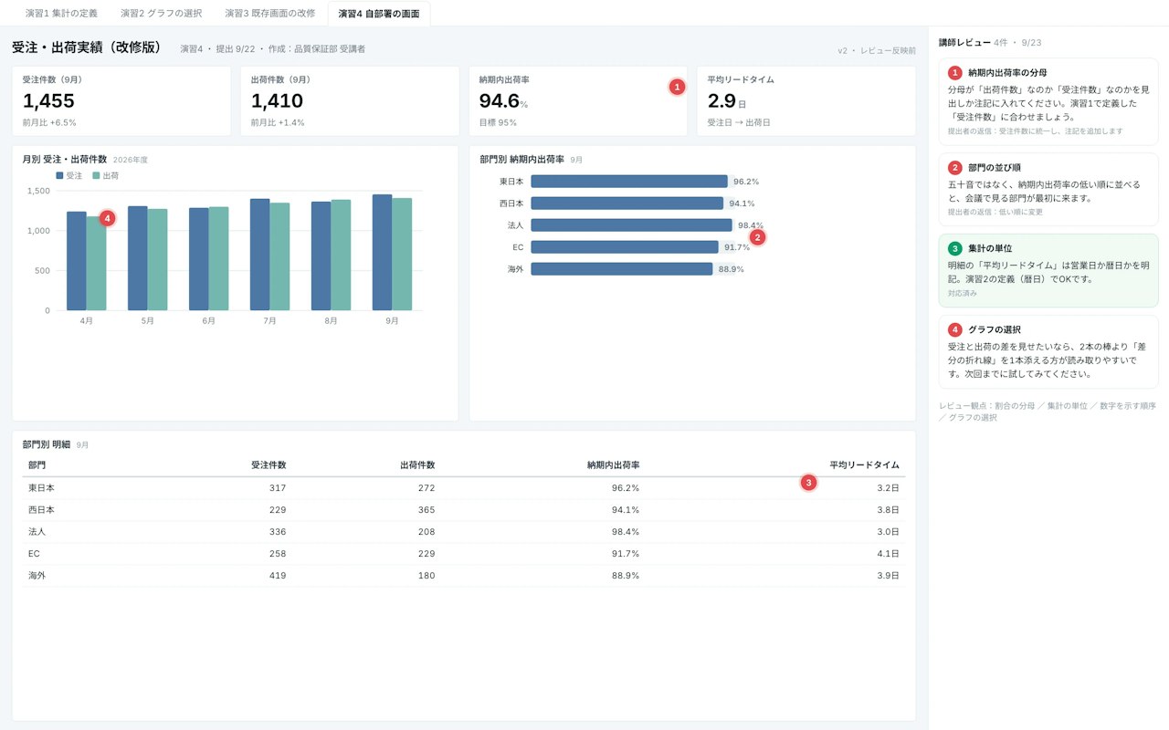Sort by the 出荷件数 table column header
Screen dimensions: 1169x730
(x=417, y=465)
